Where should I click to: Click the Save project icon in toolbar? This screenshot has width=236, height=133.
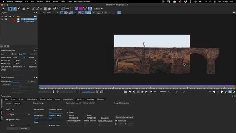coord(3,9)
